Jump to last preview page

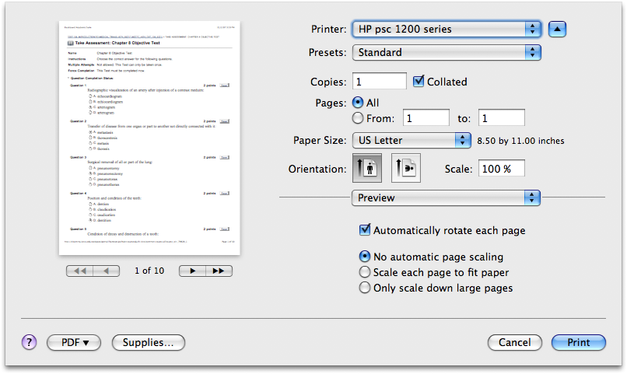(219, 271)
